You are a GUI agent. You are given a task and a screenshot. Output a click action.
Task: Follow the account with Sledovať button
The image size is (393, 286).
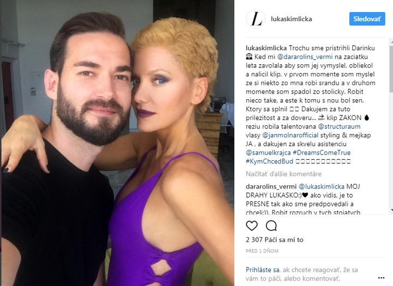tap(367, 19)
